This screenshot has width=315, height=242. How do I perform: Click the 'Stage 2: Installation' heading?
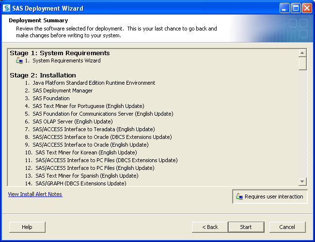click(x=43, y=75)
